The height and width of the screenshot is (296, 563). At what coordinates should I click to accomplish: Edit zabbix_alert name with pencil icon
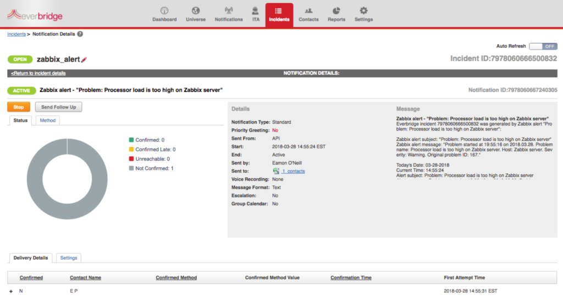(x=84, y=59)
